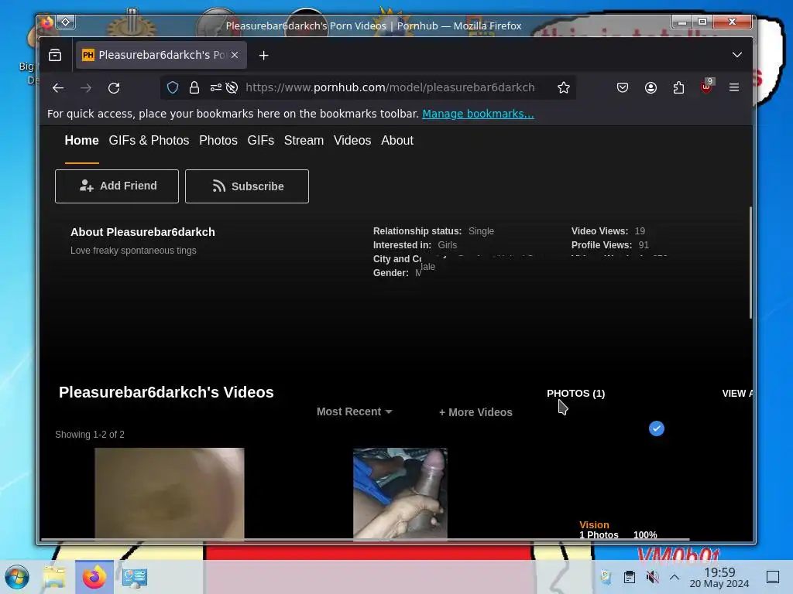
Task: Open the system settings taskbar icon
Action: 135,577
